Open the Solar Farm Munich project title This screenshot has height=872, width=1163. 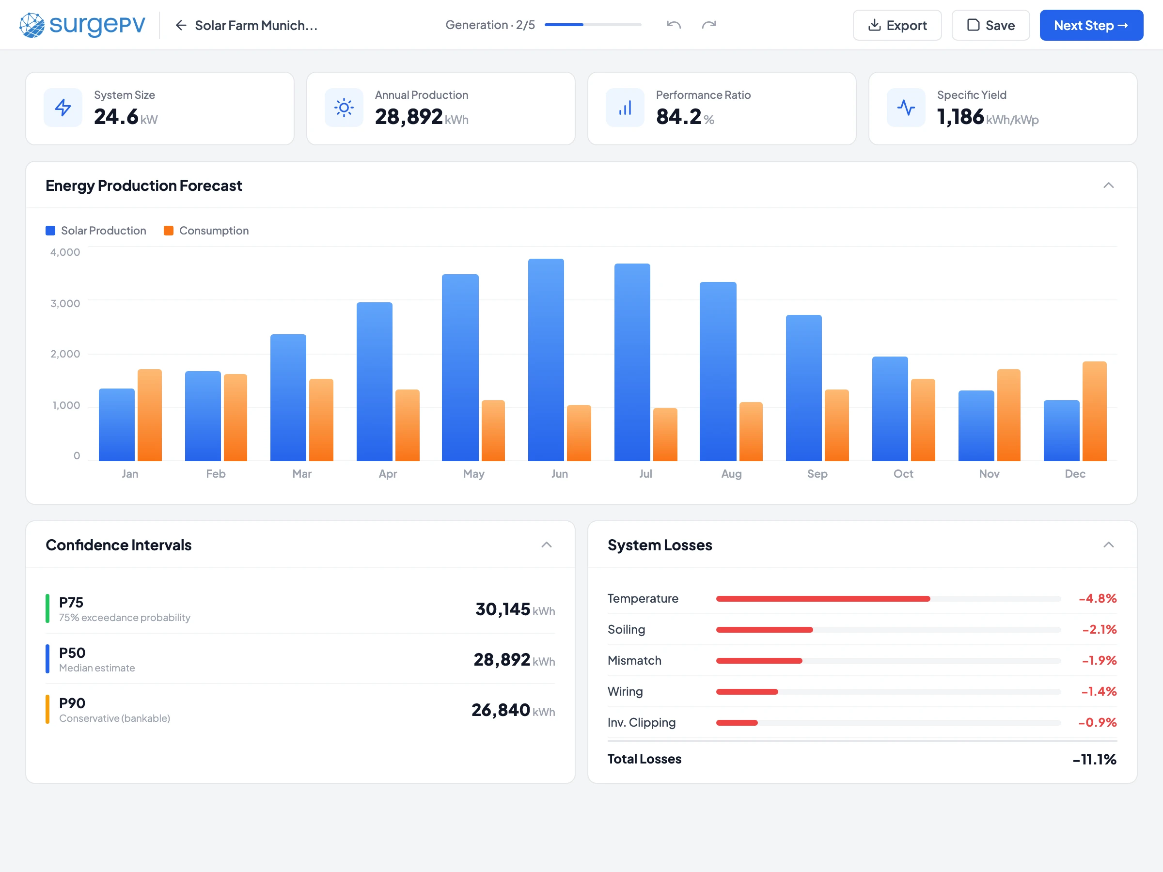(256, 25)
